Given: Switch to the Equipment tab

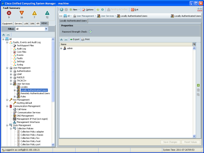Looking at the screenshot, I should (7, 24).
